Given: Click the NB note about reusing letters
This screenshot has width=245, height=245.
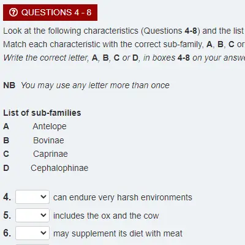Looking at the screenshot, I should [86, 85].
